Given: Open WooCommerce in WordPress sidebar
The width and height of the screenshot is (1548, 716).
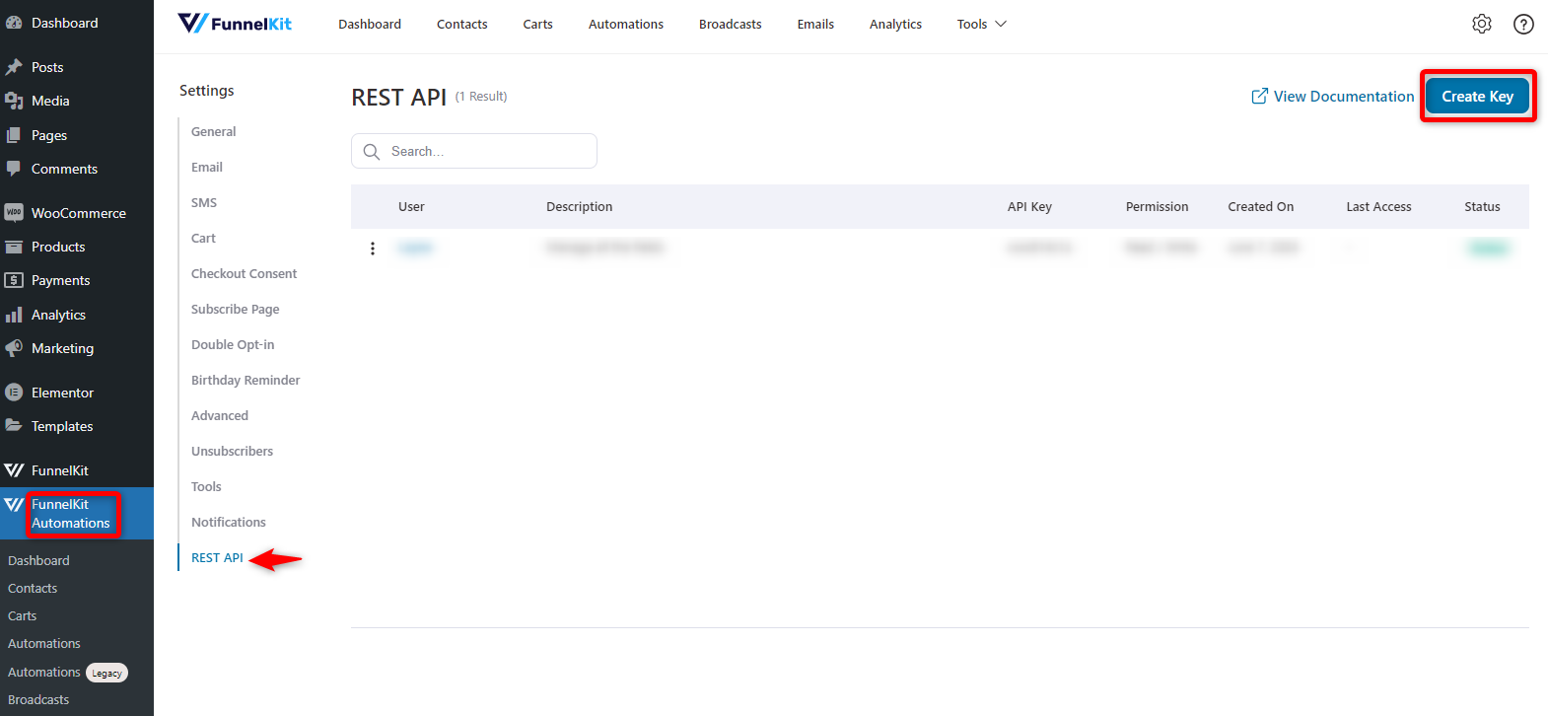Looking at the screenshot, I should pos(77,213).
